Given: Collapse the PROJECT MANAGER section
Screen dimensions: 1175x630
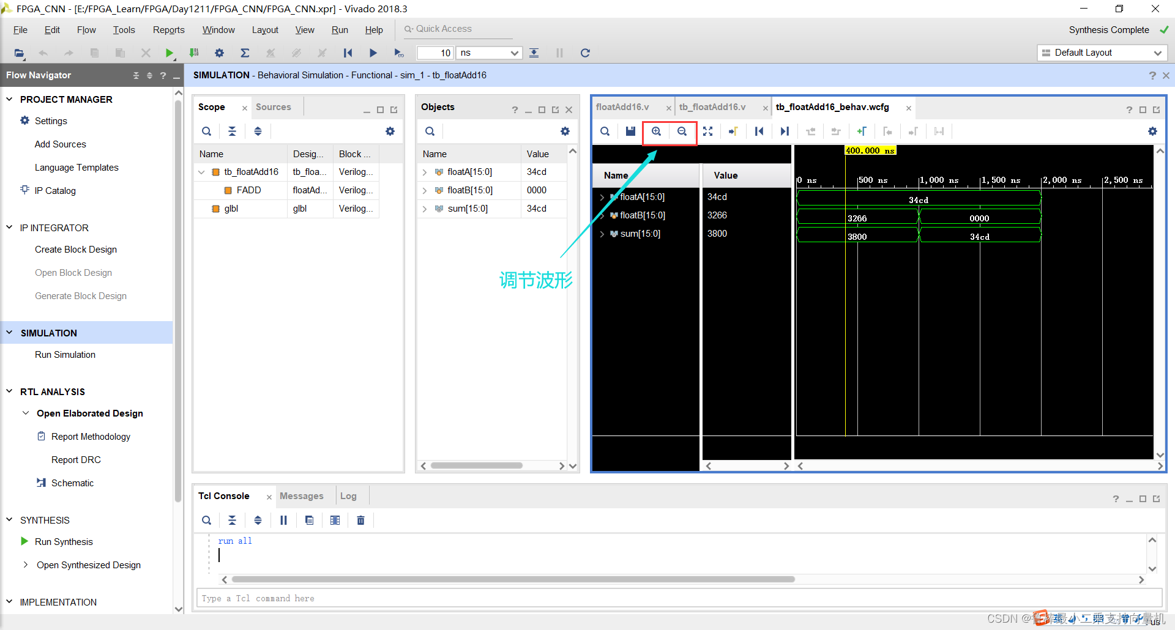Looking at the screenshot, I should (x=9, y=99).
